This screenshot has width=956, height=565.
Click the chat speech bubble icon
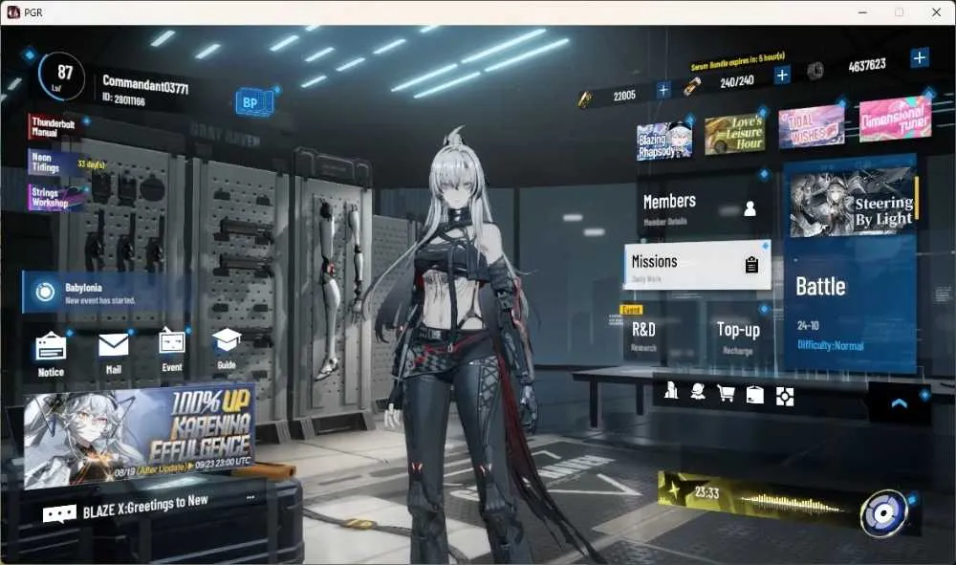59,514
